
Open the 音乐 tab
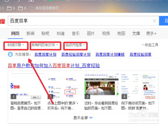click(x=76, y=33)
